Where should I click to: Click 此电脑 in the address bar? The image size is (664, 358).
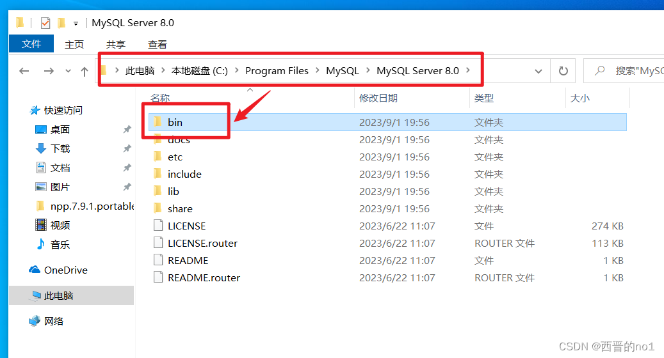140,70
